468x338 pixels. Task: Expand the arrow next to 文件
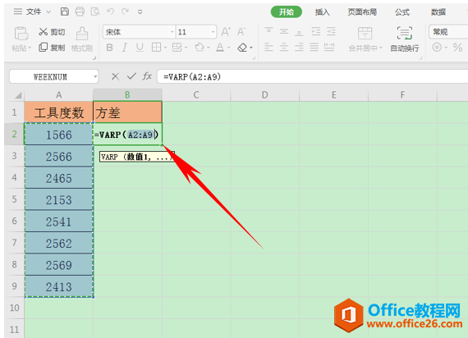(x=48, y=12)
